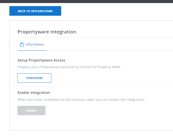Click blank space right of Enable button
The height and width of the screenshot is (140, 173).
[x=106, y=111]
